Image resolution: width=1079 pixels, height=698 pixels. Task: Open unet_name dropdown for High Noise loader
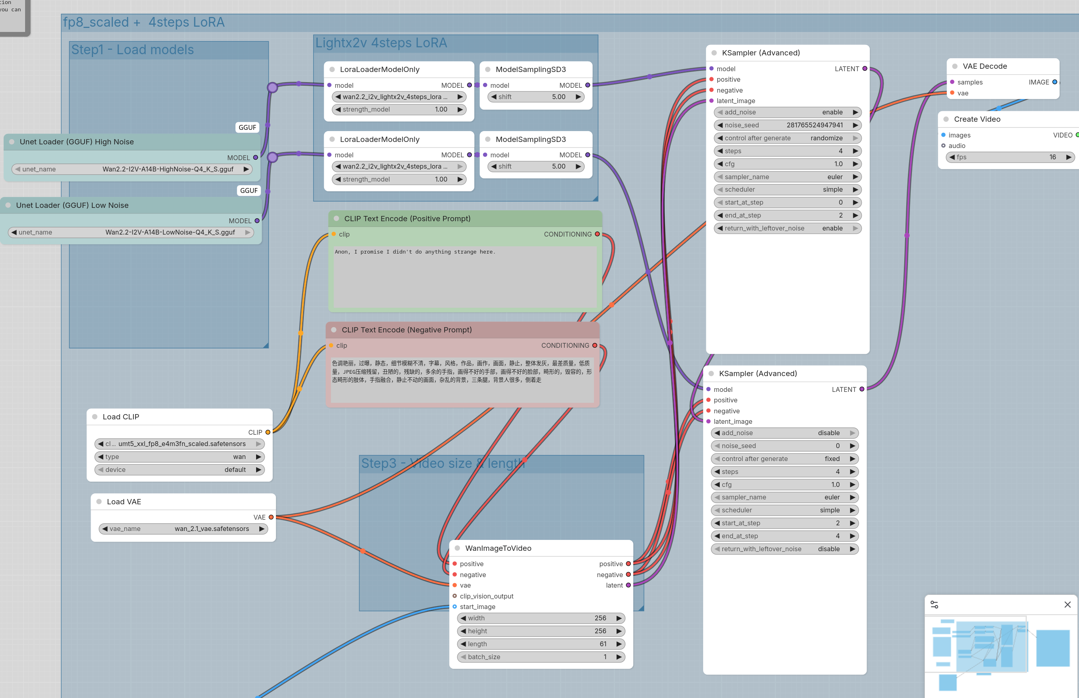click(x=131, y=169)
